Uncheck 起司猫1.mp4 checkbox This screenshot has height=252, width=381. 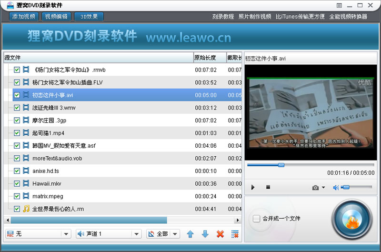pos(17,133)
